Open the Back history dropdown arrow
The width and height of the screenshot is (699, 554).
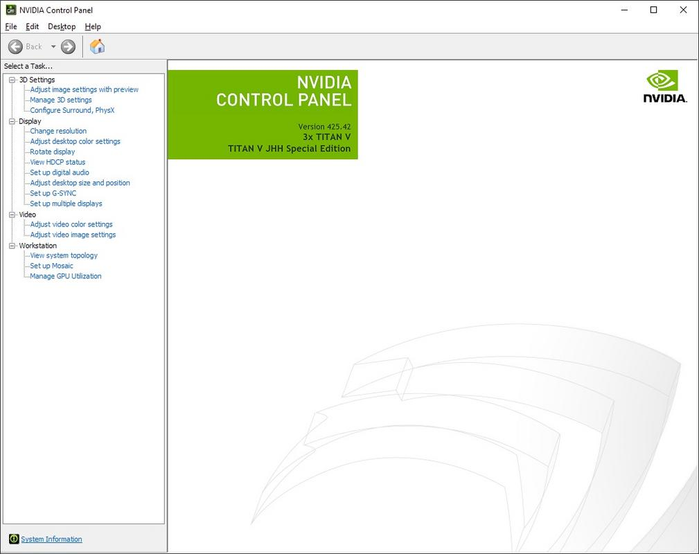(53, 46)
